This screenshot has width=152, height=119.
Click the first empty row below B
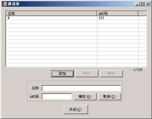click(x=76, y=22)
